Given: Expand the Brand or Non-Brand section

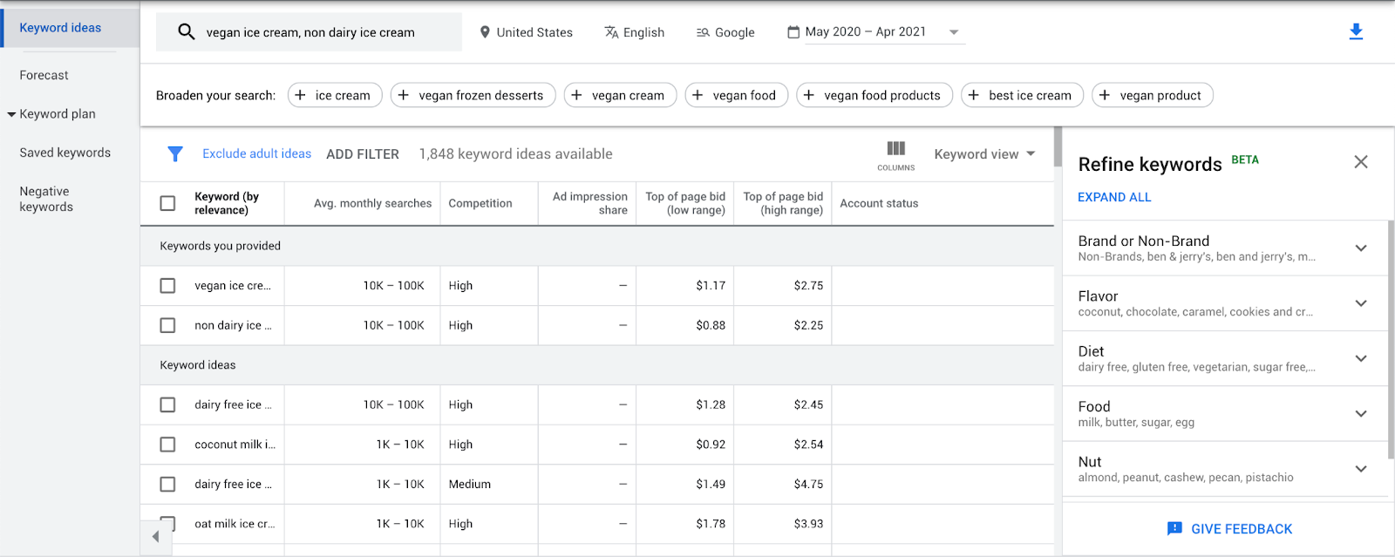Looking at the screenshot, I should [1361, 248].
